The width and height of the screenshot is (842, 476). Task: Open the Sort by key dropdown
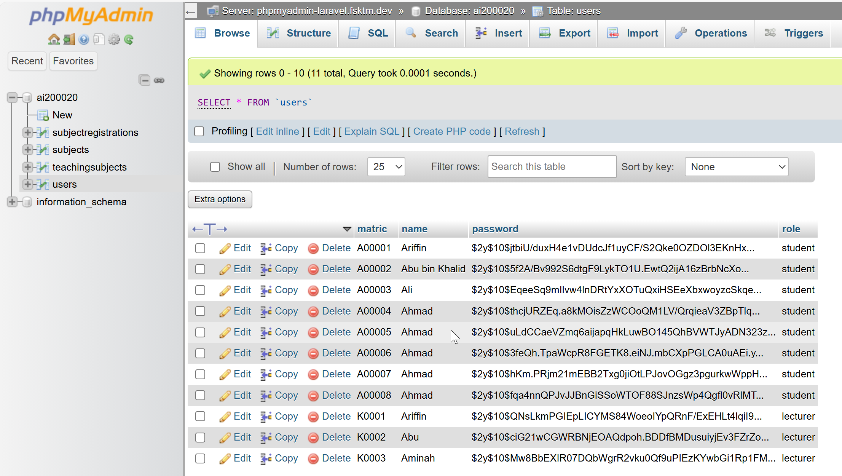[x=737, y=167]
